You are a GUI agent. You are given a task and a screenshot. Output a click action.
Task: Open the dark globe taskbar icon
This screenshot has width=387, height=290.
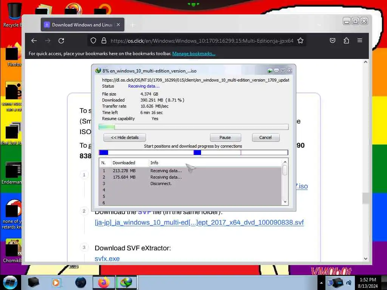coord(81,282)
